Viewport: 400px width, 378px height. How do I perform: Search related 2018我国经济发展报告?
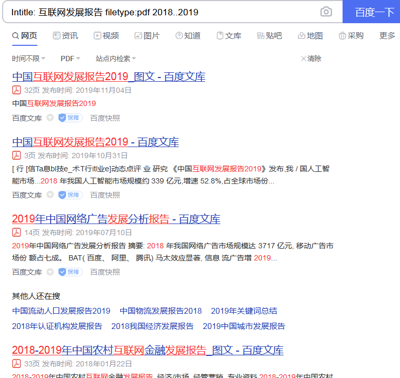tap(152, 326)
